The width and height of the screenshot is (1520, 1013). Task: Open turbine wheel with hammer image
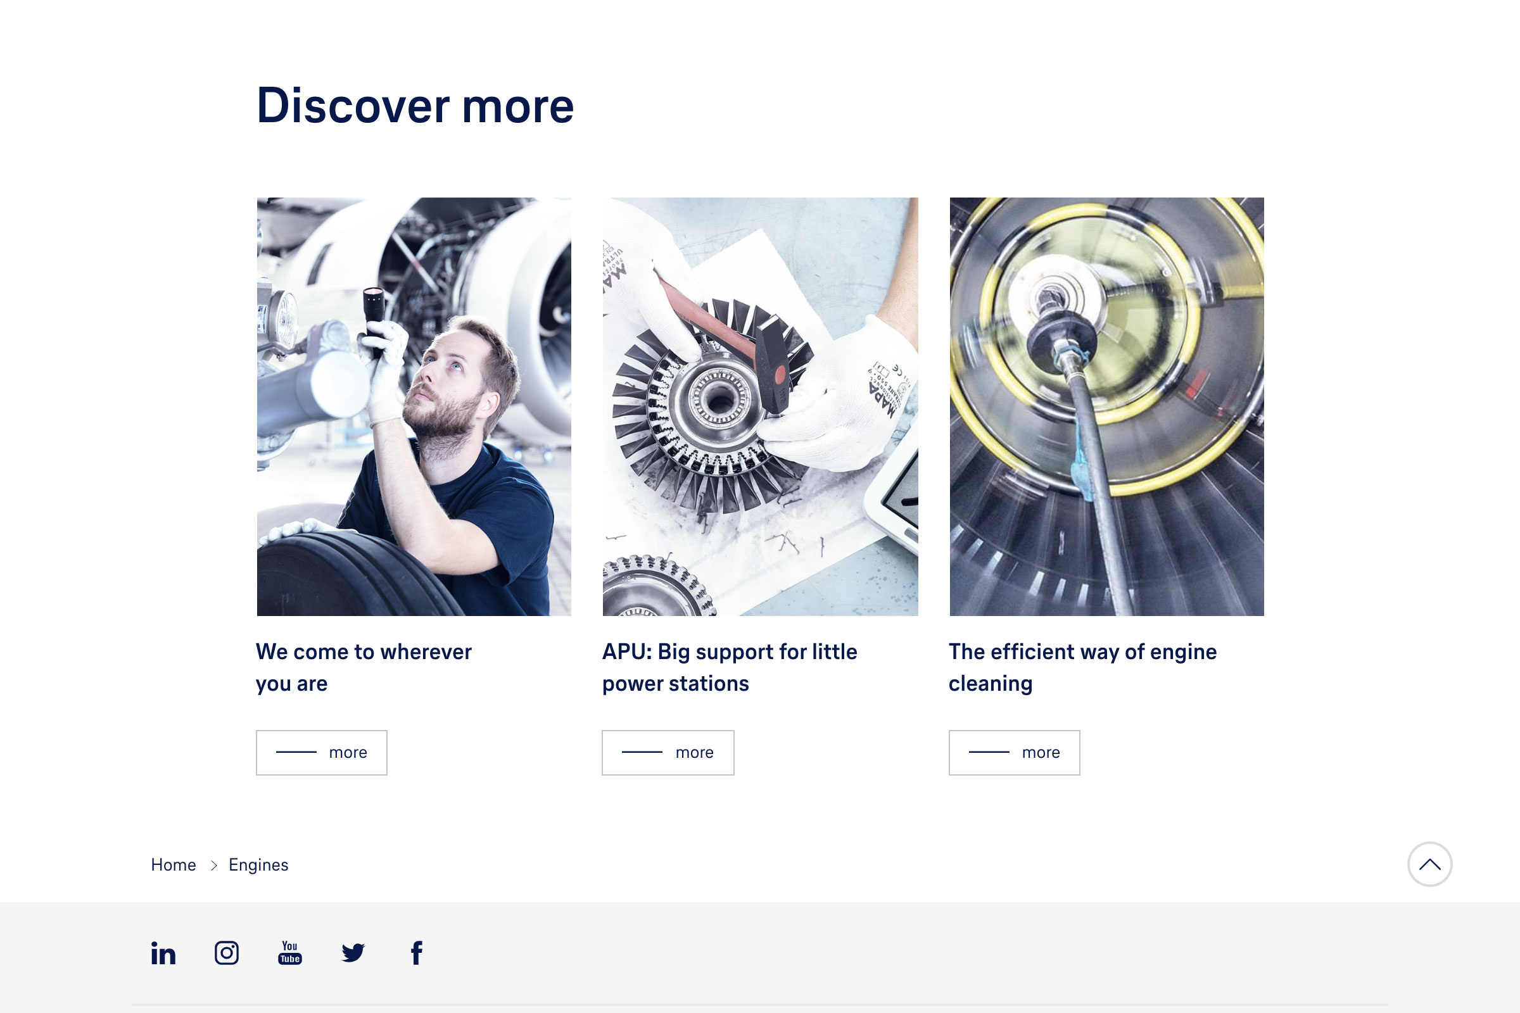coord(760,406)
